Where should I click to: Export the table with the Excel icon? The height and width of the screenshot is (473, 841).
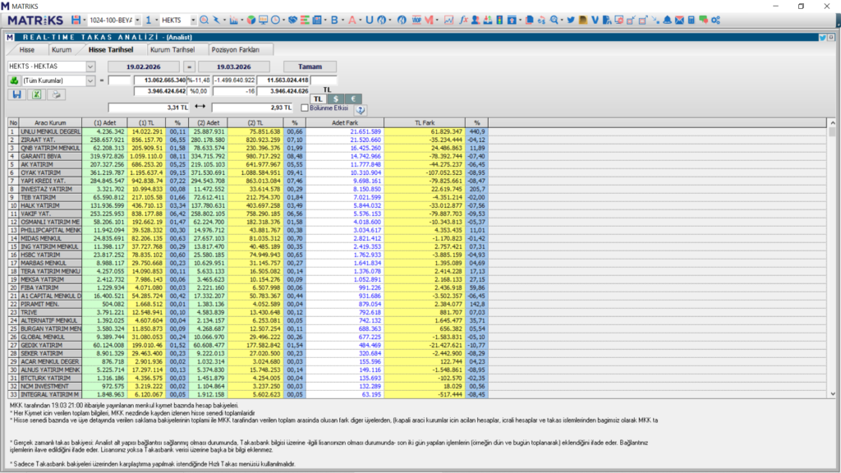pyautogui.click(x=36, y=94)
